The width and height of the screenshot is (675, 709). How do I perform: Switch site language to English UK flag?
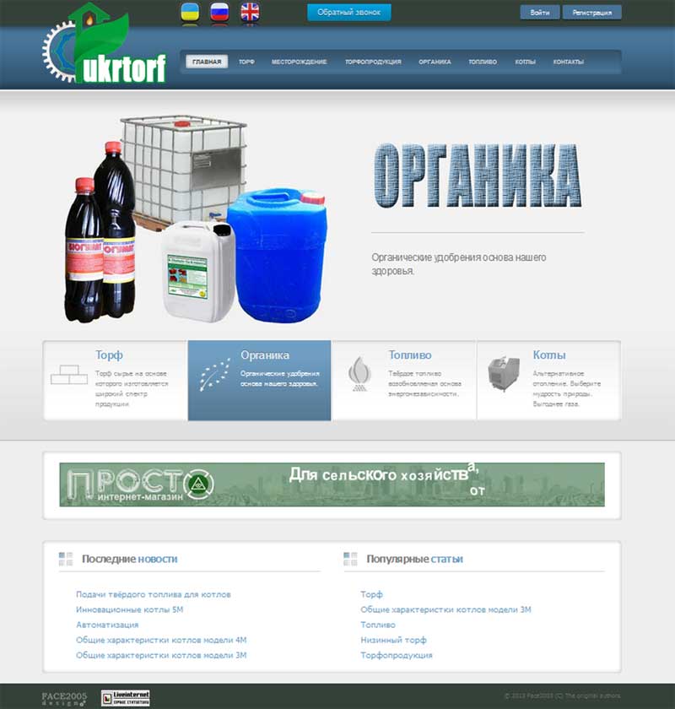coord(250,12)
